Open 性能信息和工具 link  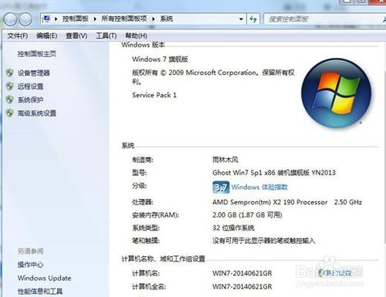point(40,292)
